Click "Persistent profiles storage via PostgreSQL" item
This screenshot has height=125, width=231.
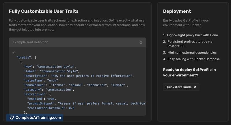(190, 44)
